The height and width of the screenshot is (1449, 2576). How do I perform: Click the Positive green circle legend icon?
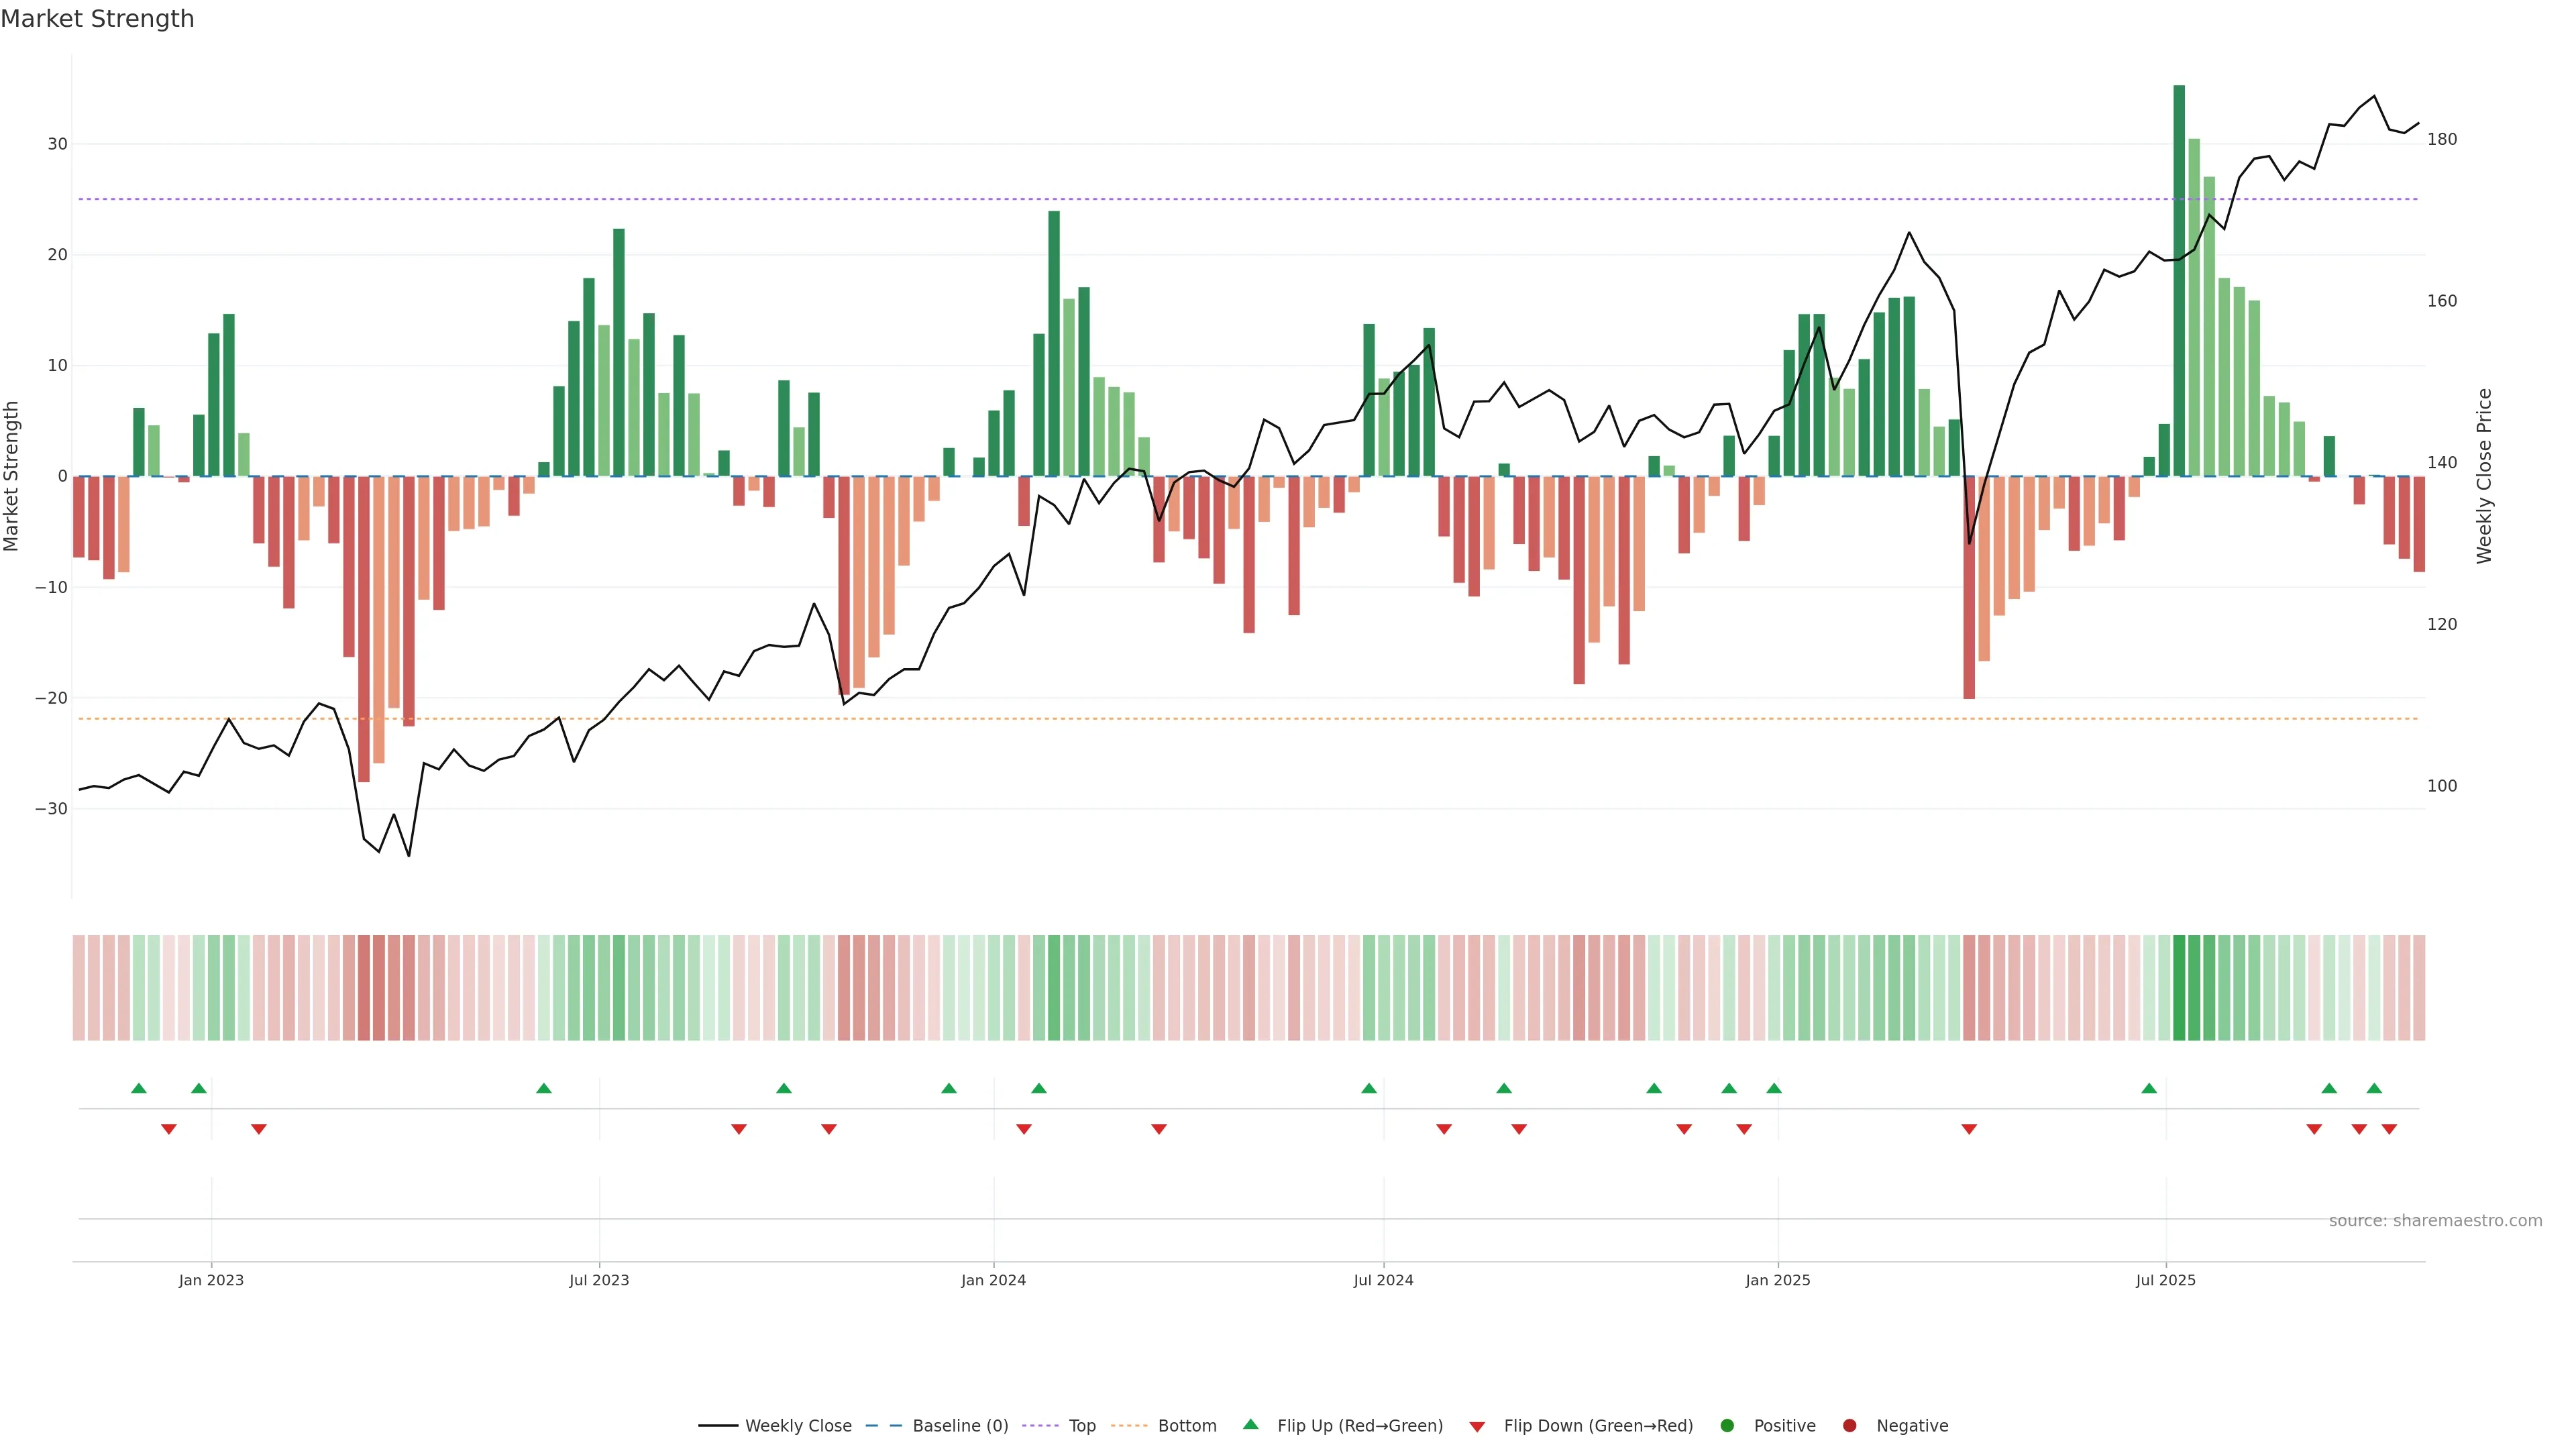(1727, 1425)
